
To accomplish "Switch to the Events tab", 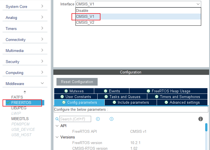I will pos(112,91).
